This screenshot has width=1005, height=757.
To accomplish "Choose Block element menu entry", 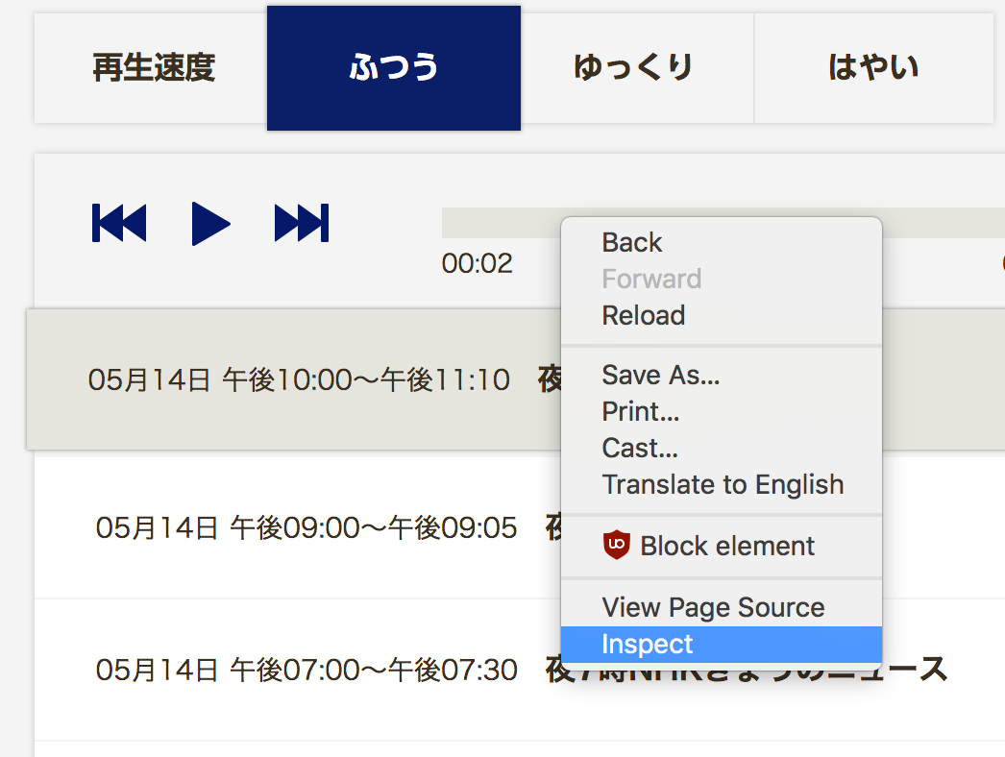I will 721,546.
